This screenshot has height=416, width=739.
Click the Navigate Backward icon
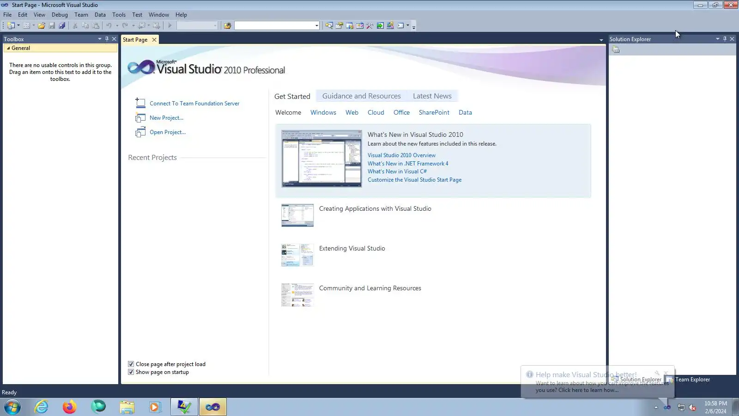142,26
